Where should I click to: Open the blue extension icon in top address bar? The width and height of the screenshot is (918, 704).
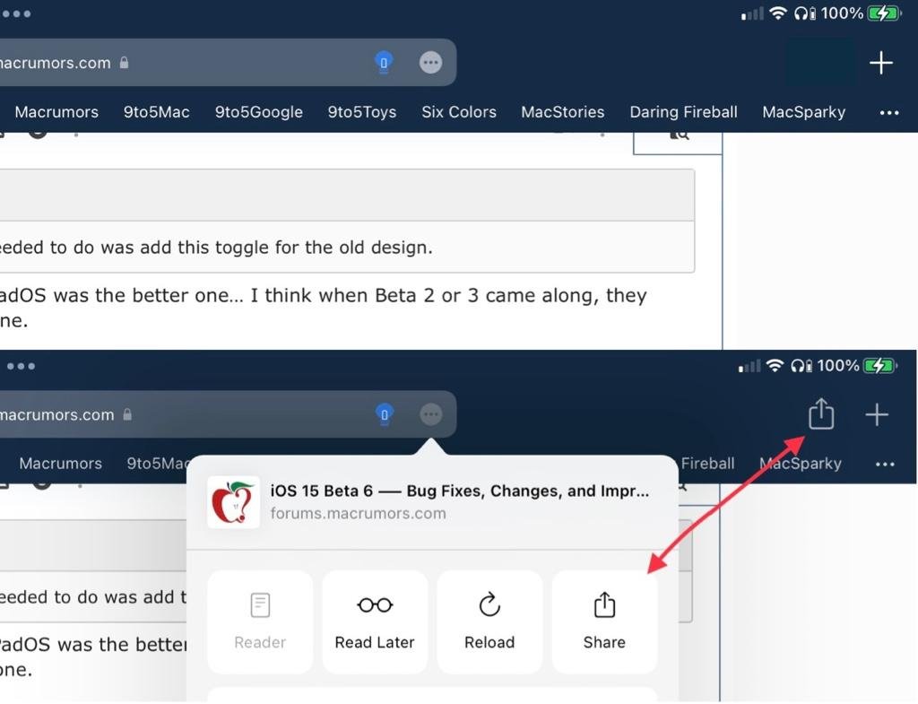[x=384, y=62]
